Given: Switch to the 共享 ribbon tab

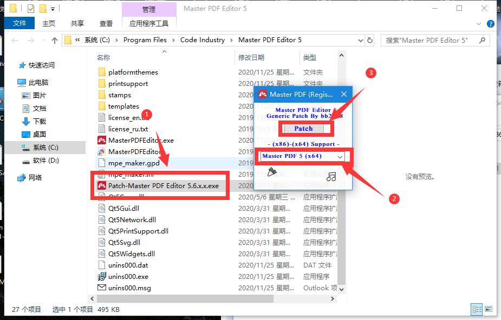Looking at the screenshot, I should click(77, 23).
